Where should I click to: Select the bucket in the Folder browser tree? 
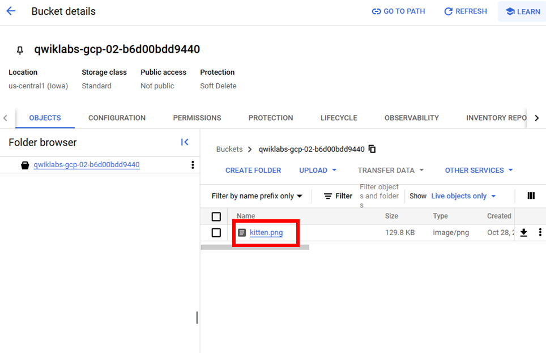tap(86, 165)
